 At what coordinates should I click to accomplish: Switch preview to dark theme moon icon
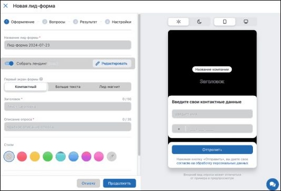click(x=199, y=22)
